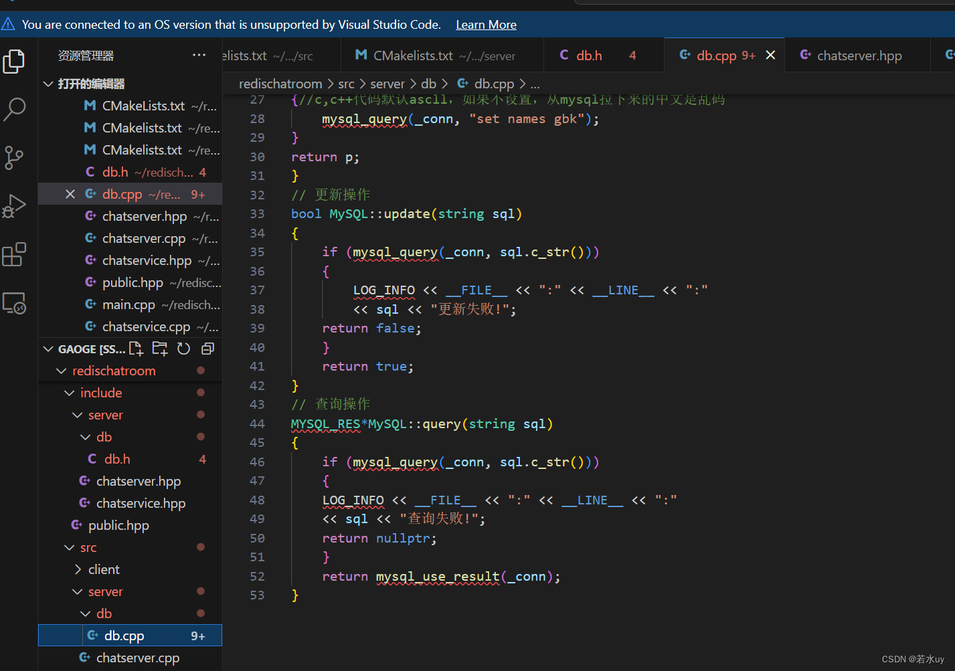The width and height of the screenshot is (955, 671).
Task: Open Source Control view in activity bar
Action: tap(14, 158)
